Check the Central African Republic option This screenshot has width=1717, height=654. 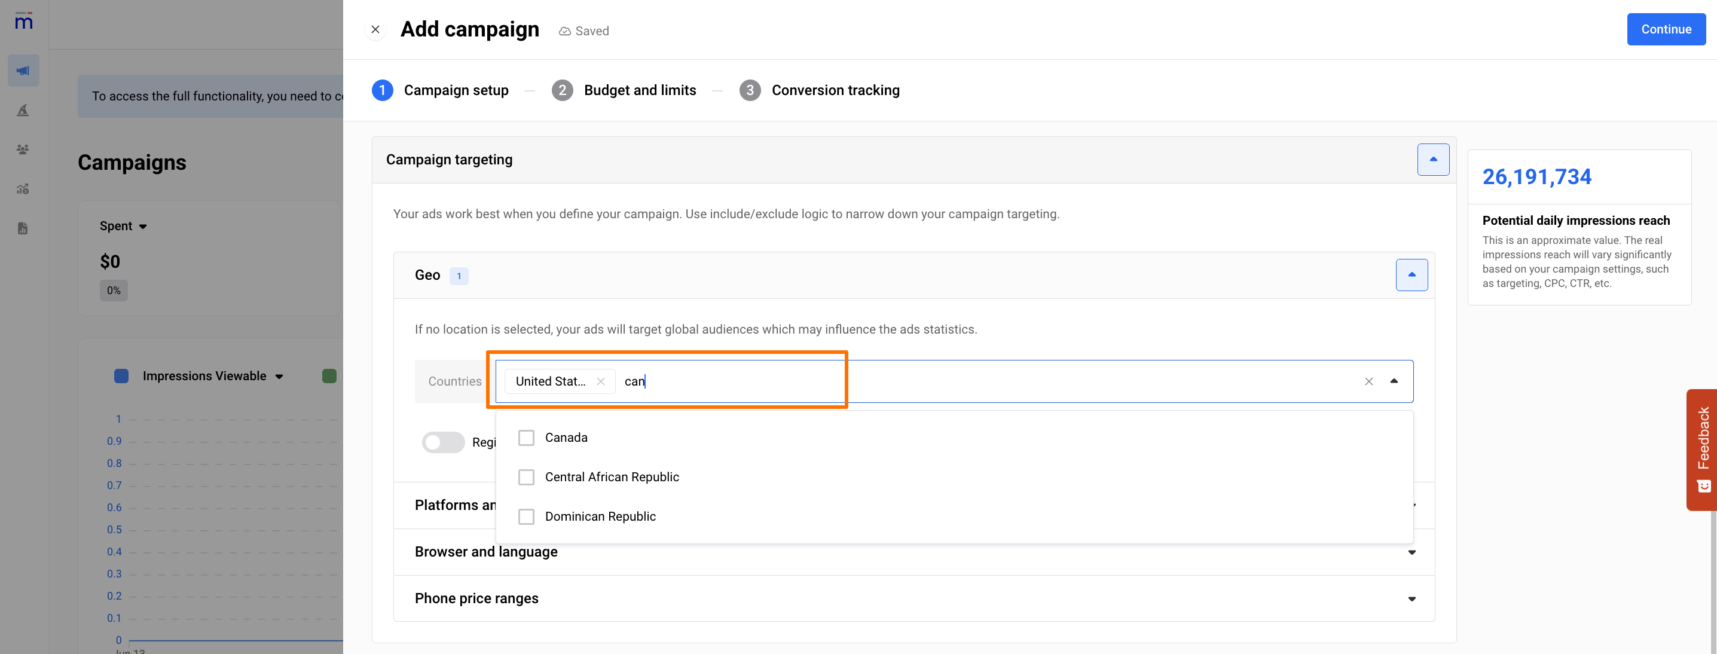[x=526, y=476]
